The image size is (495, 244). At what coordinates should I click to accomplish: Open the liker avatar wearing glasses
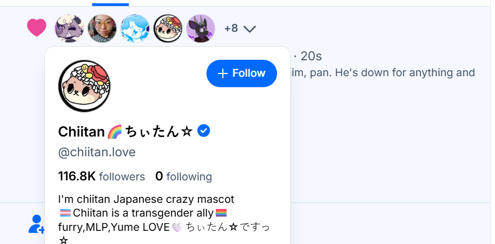[x=102, y=29]
